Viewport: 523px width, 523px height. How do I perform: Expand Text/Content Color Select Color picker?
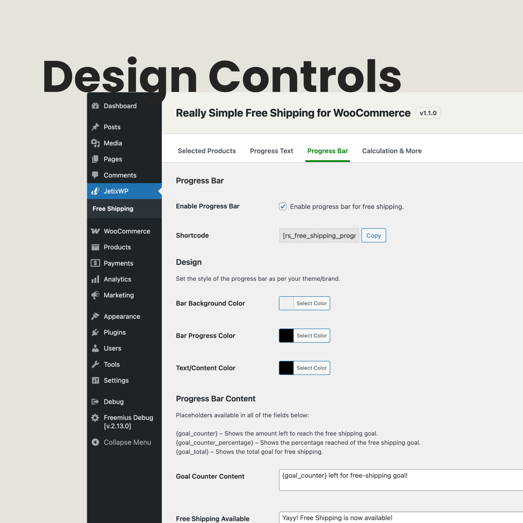311,368
